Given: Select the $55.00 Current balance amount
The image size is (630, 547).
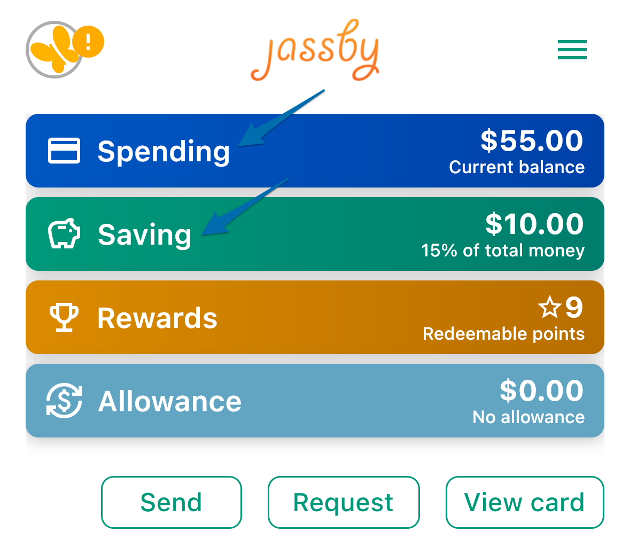Looking at the screenshot, I should click(x=532, y=141).
